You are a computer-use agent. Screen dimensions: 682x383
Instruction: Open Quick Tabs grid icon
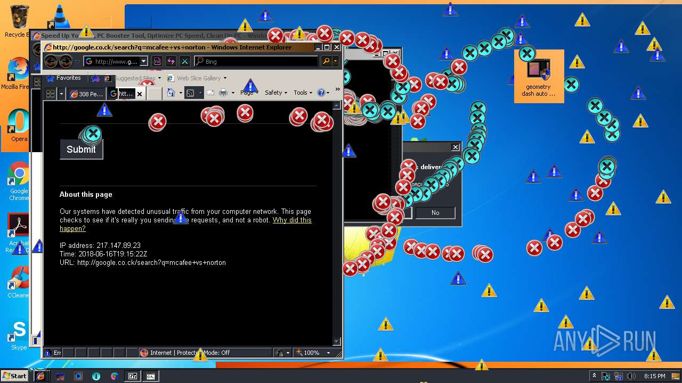pos(51,94)
